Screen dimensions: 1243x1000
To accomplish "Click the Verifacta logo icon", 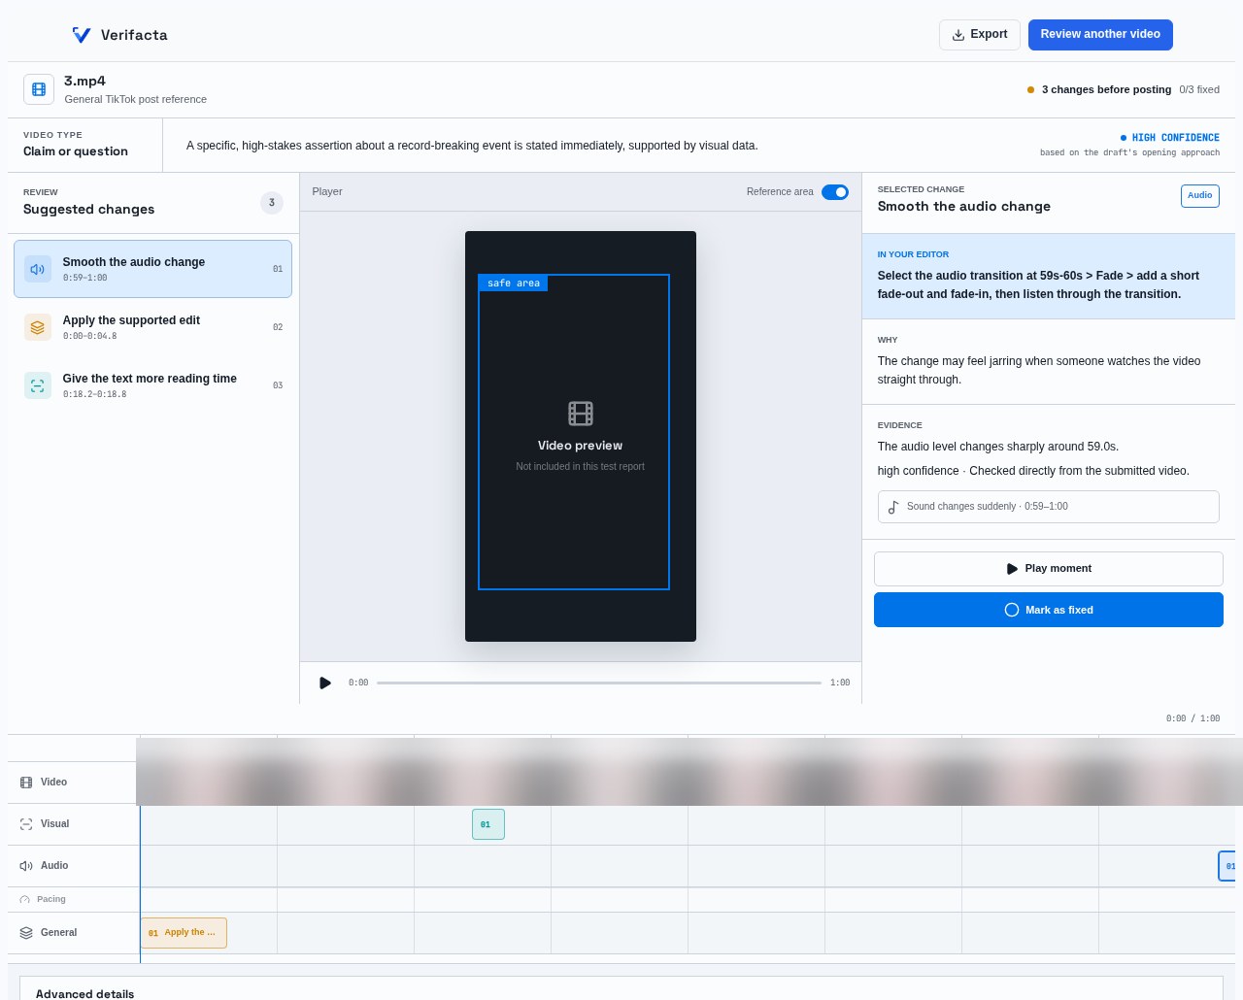I will coord(82,35).
